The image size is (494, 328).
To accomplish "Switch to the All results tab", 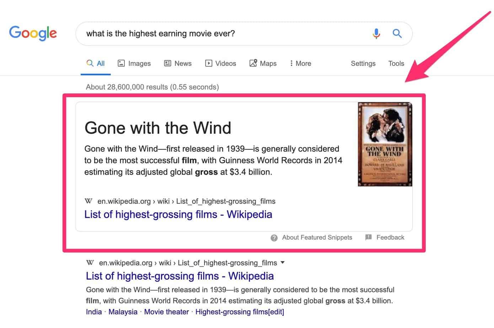I will pos(95,63).
